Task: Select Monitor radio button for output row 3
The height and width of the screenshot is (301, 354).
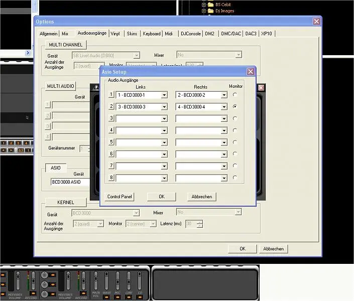Action: point(234,118)
